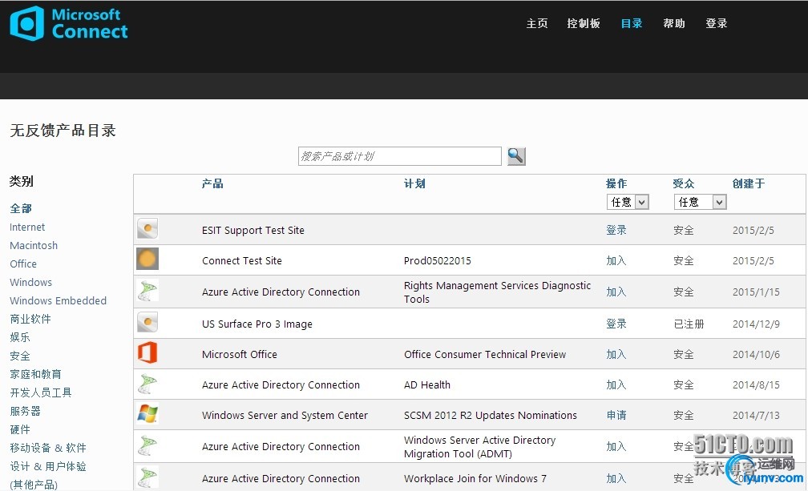Screen dimensions: 808x491
Task: Select the Macintosh category
Action: tap(34, 245)
